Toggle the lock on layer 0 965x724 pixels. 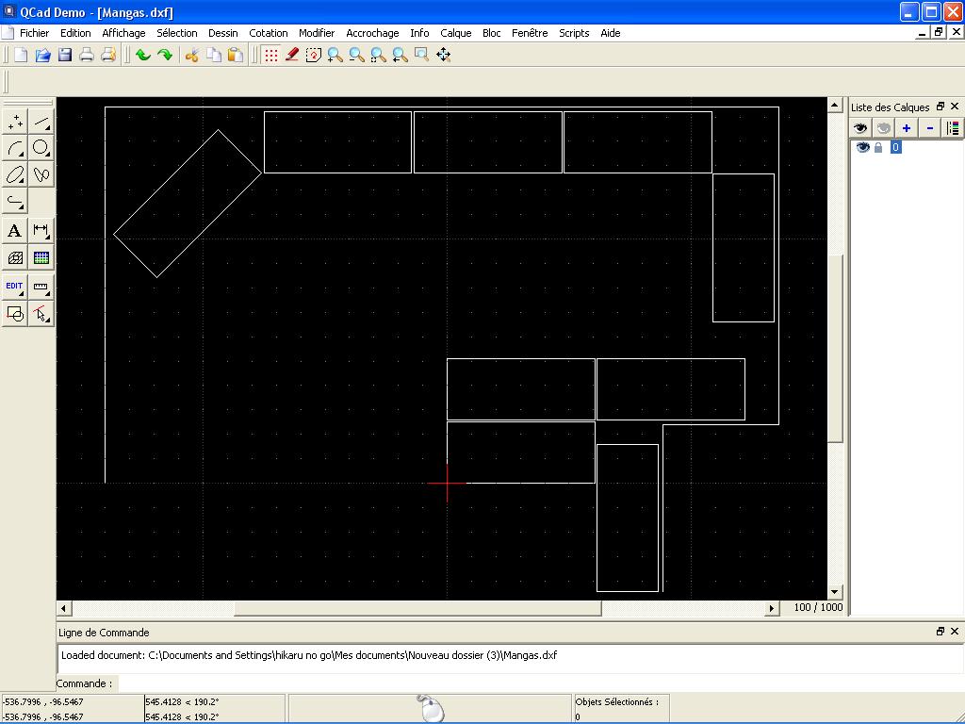(x=878, y=148)
